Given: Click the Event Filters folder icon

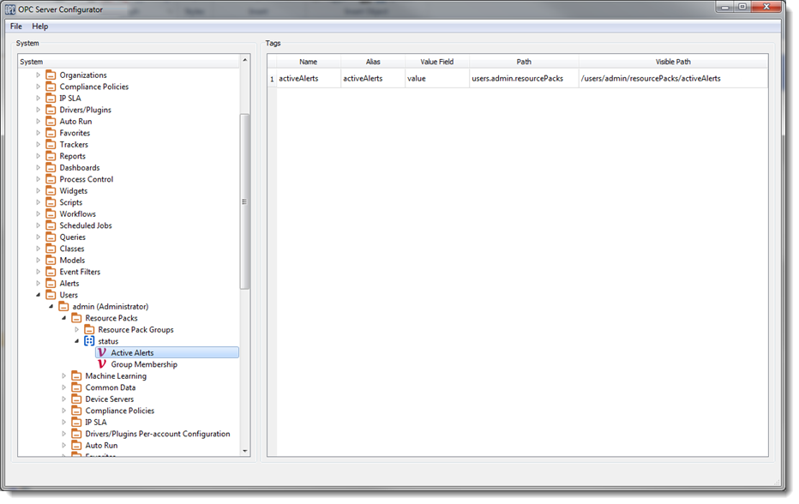Looking at the screenshot, I should pos(51,272).
